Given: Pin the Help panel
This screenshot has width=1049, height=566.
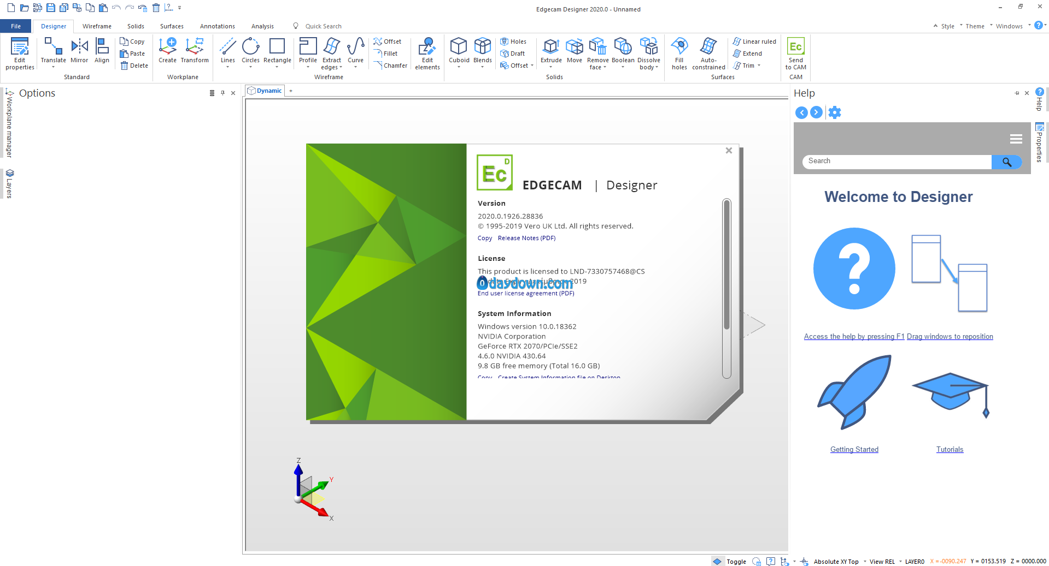Looking at the screenshot, I should 1017,93.
